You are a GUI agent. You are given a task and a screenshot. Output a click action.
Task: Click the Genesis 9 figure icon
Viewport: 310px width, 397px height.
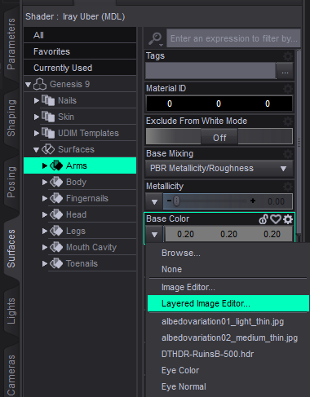tap(40, 84)
